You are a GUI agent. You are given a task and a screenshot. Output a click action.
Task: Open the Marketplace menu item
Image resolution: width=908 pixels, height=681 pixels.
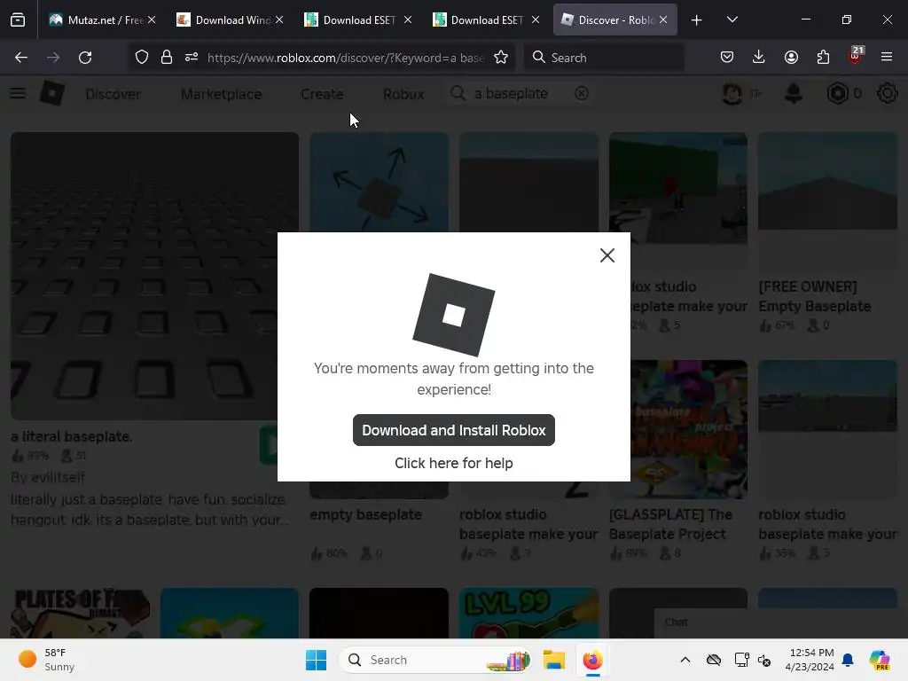(221, 94)
